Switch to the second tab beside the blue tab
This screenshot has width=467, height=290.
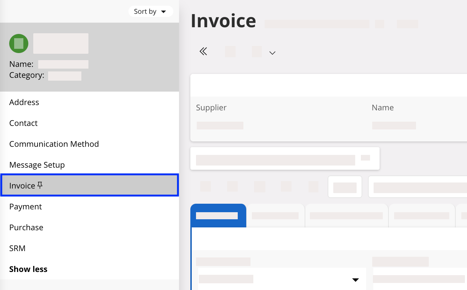coord(275,215)
